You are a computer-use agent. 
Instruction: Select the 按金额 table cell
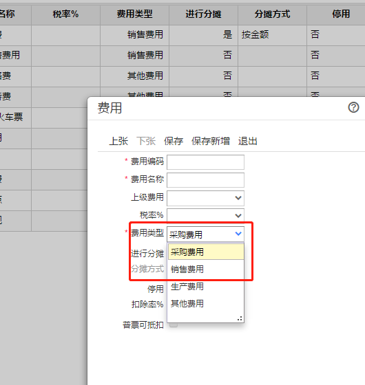(x=272, y=34)
